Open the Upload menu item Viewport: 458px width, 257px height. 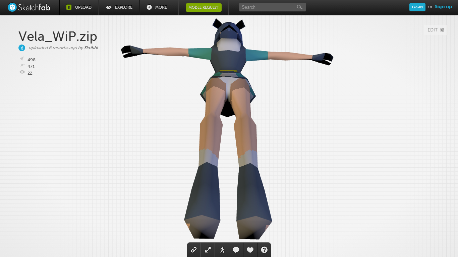79,7
